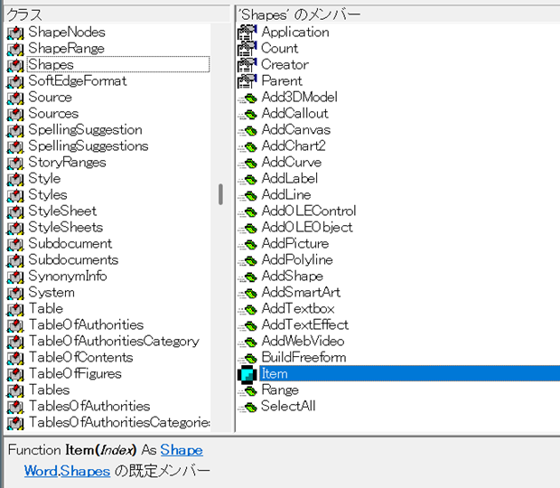This screenshot has height=488, width=560.
Task: Select the AddLine member
Action: pyautogui.click(x=286, y=194)
